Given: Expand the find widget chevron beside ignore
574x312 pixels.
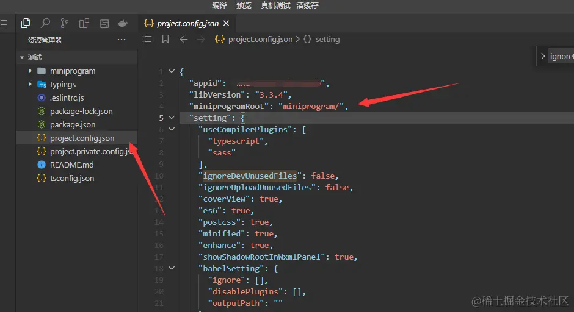Looking at the screenshot, I should [x=542, y=56].
